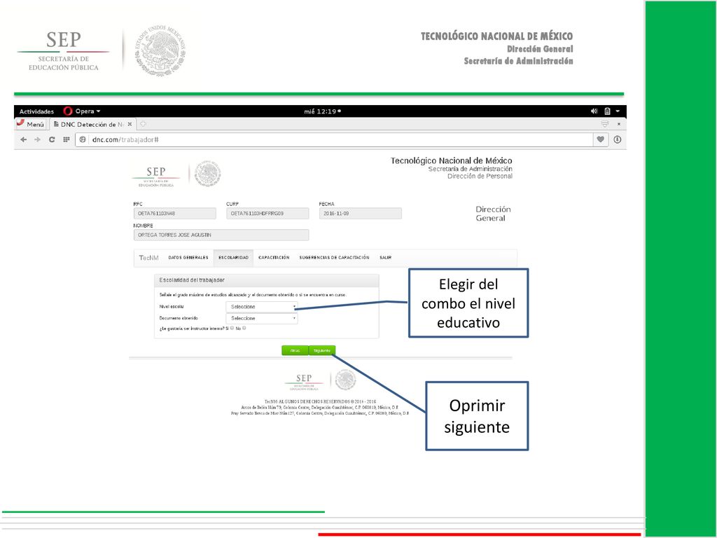This screenshot has height=538, width=717.
Task: Reload the page with the refresh icon
Action: tap(52, 139)
